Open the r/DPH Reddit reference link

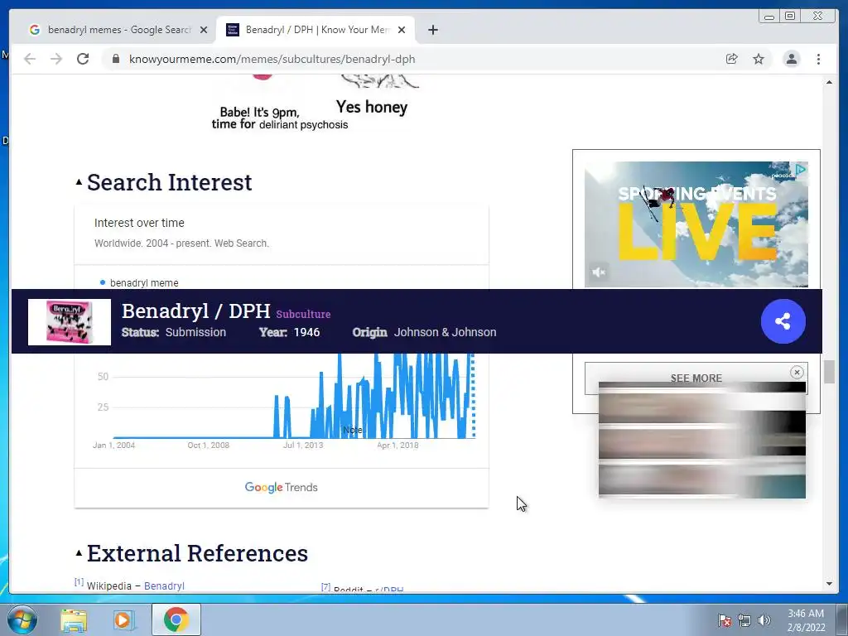tap(389, 589)
